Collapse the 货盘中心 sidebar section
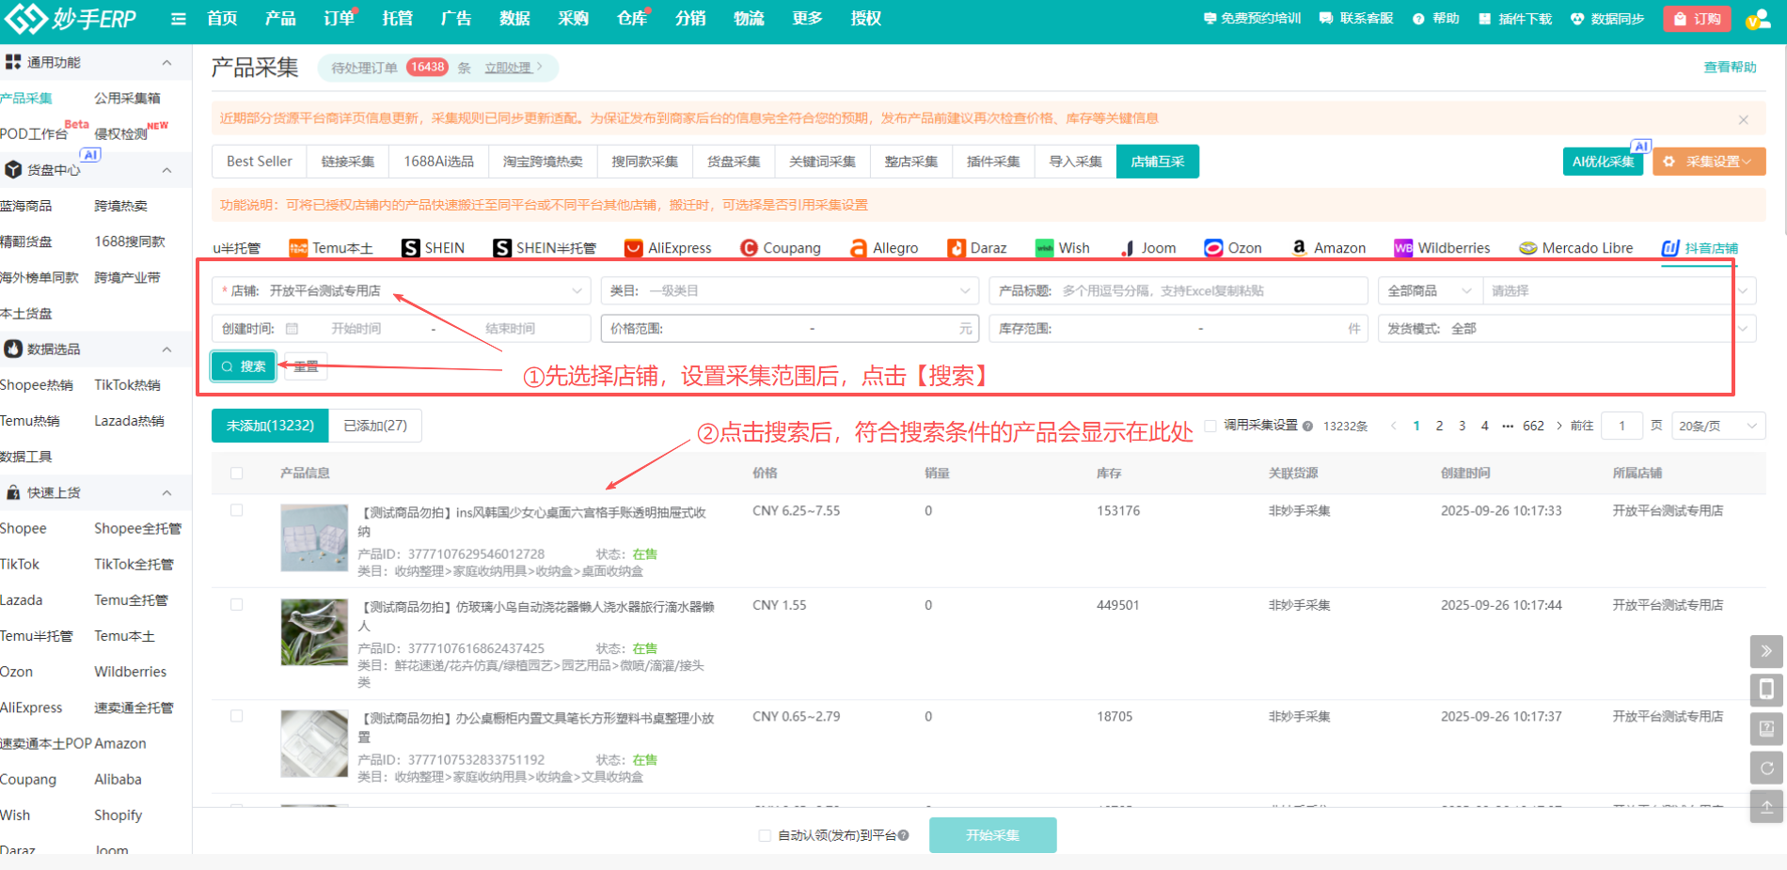This screenshot has width=1787, height=870. 166,170
